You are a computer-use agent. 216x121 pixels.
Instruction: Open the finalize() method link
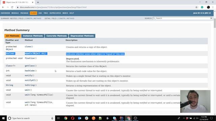31,58
